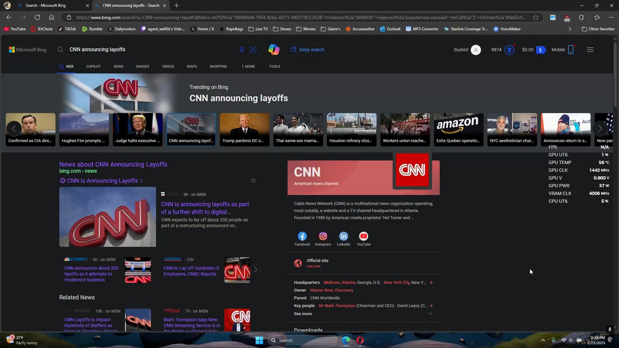
Task: Go to the browser Home icon
Action: (51, 17)
